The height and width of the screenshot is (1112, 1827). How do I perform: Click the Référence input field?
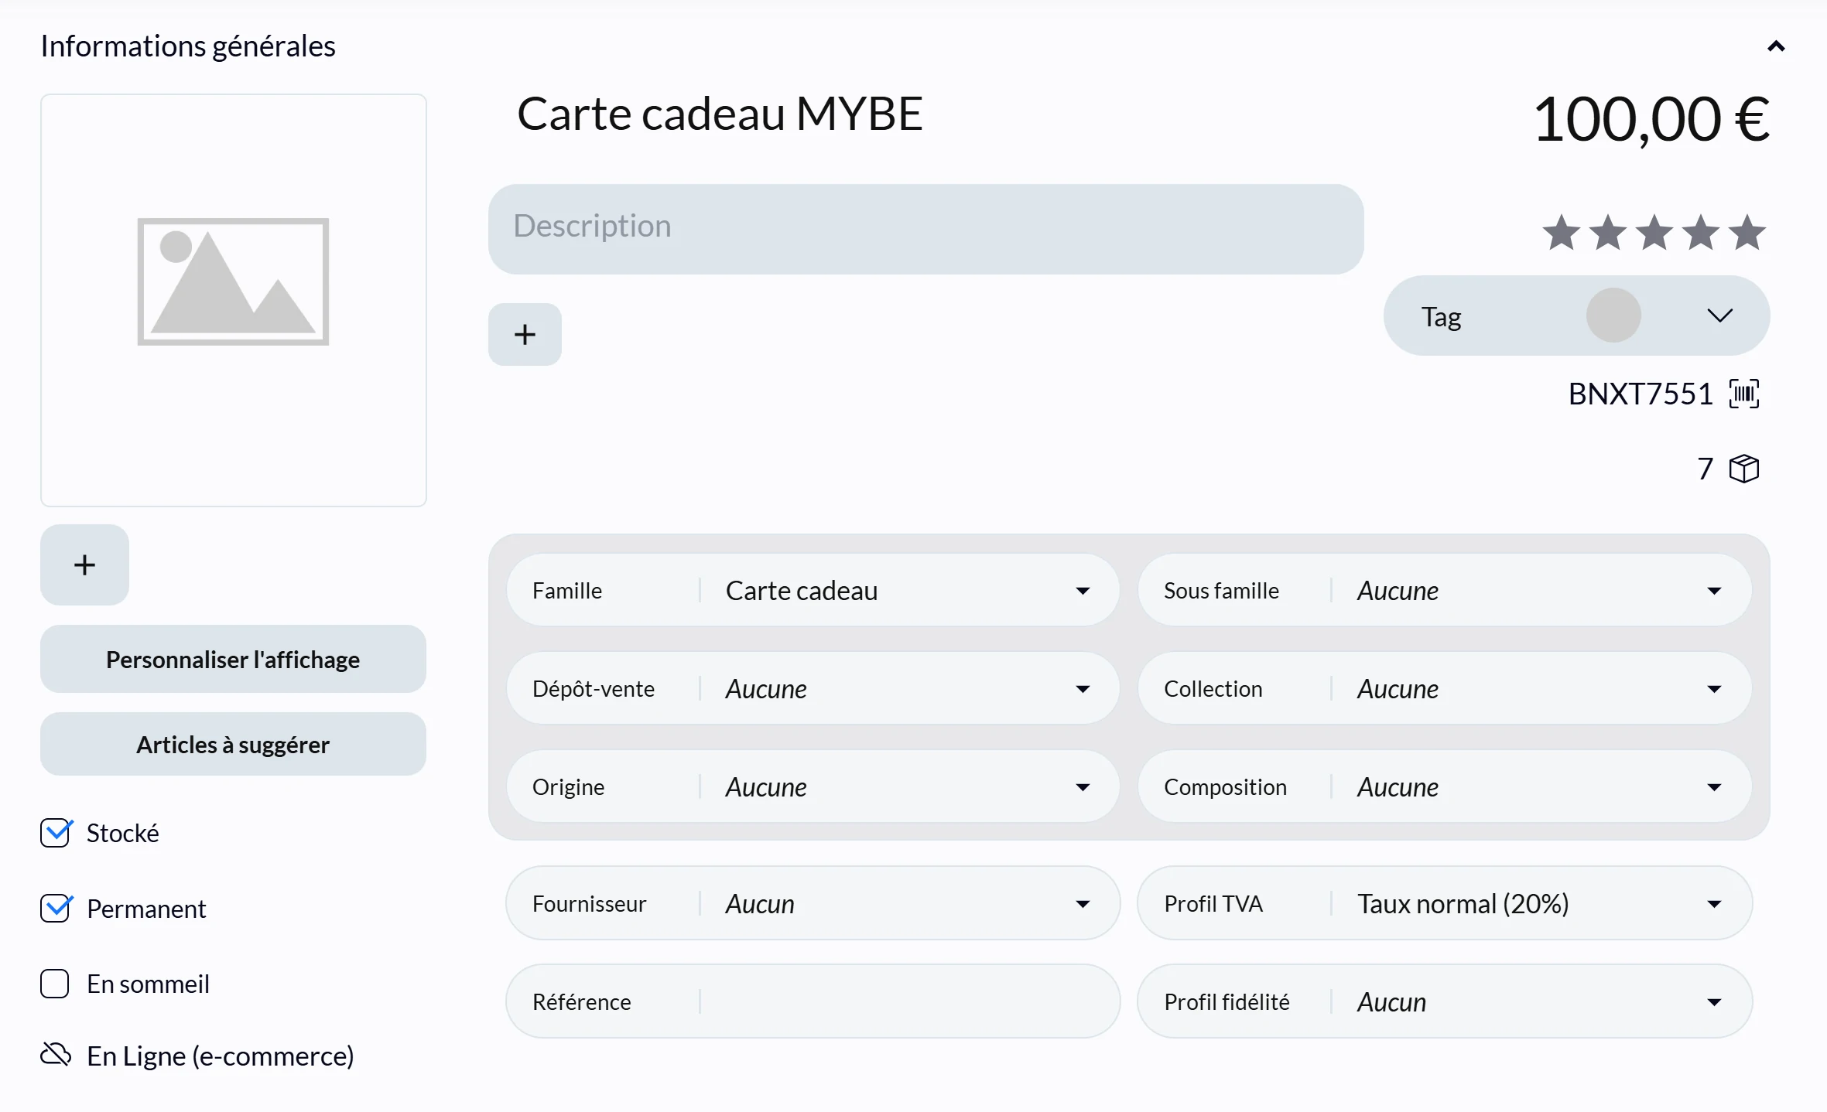813,1001
